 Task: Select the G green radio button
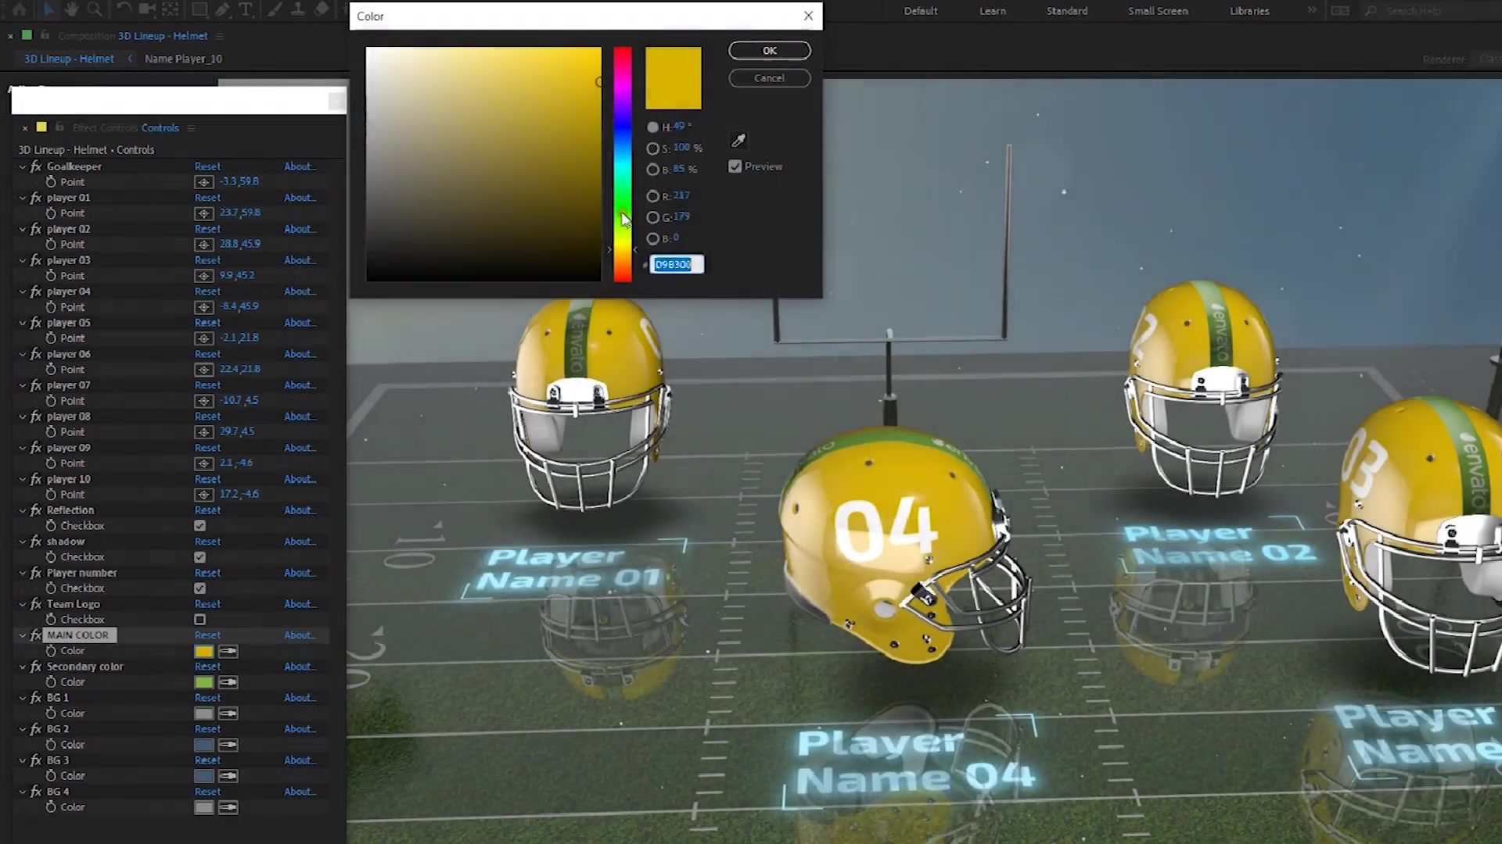(652, 217)
